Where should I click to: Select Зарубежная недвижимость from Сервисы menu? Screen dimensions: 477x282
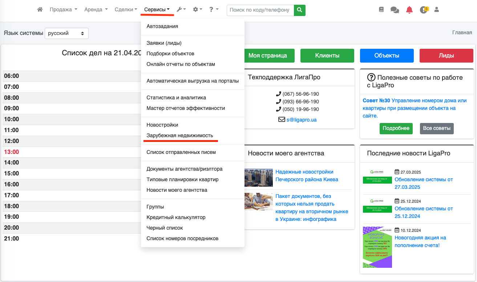[x=179, y=135]
